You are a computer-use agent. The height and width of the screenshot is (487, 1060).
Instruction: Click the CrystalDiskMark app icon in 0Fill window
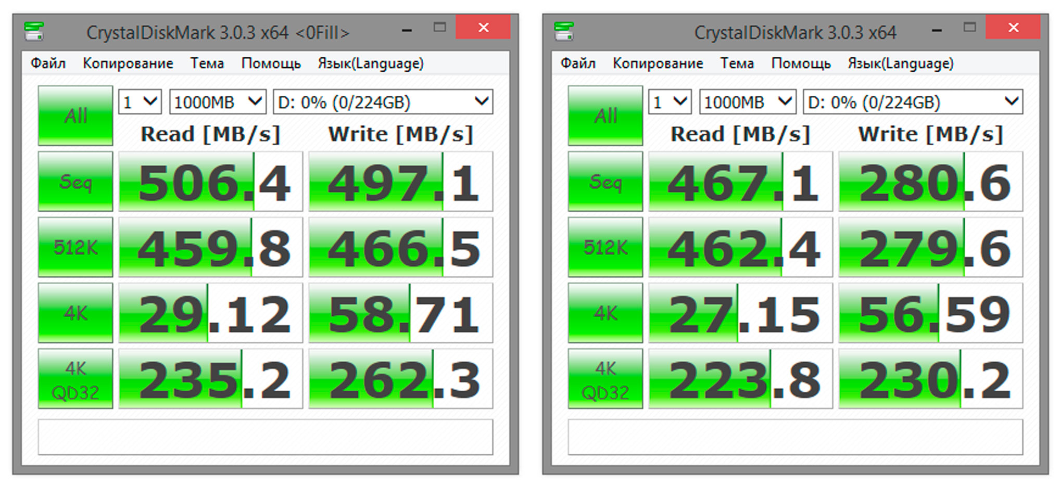(x=34, y=31)
